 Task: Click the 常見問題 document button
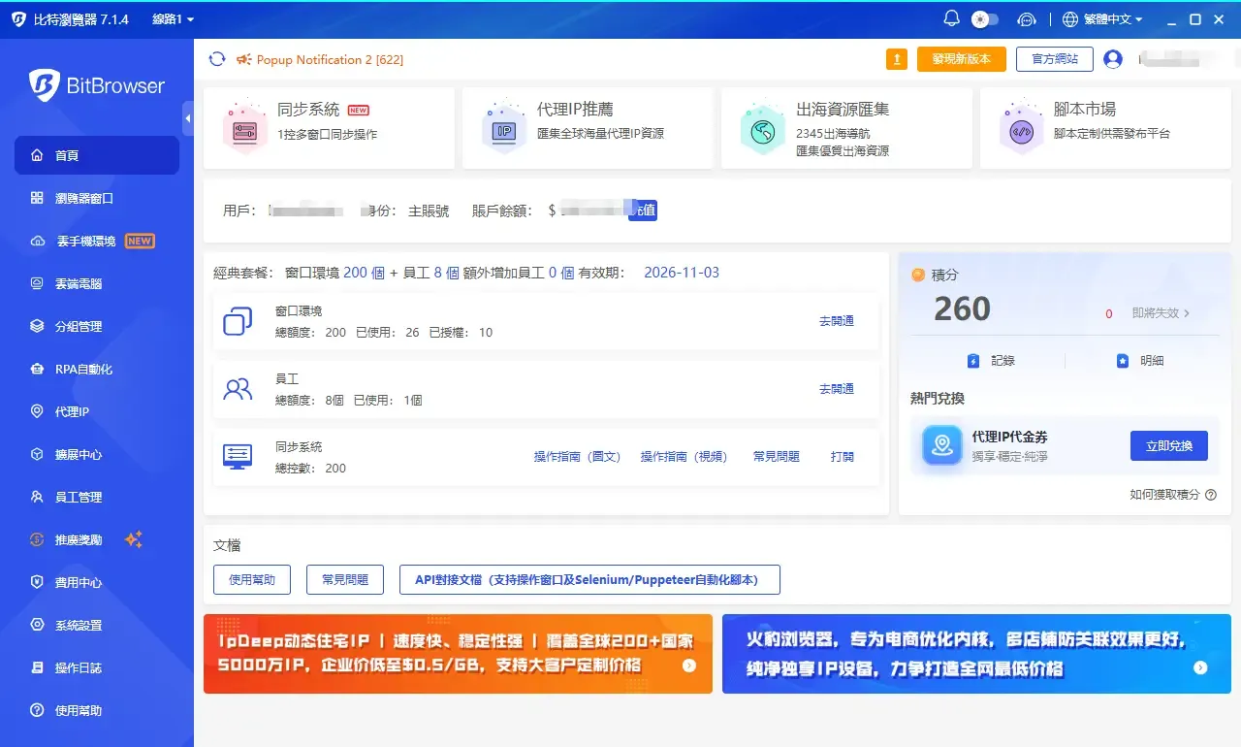click(345, 580)
